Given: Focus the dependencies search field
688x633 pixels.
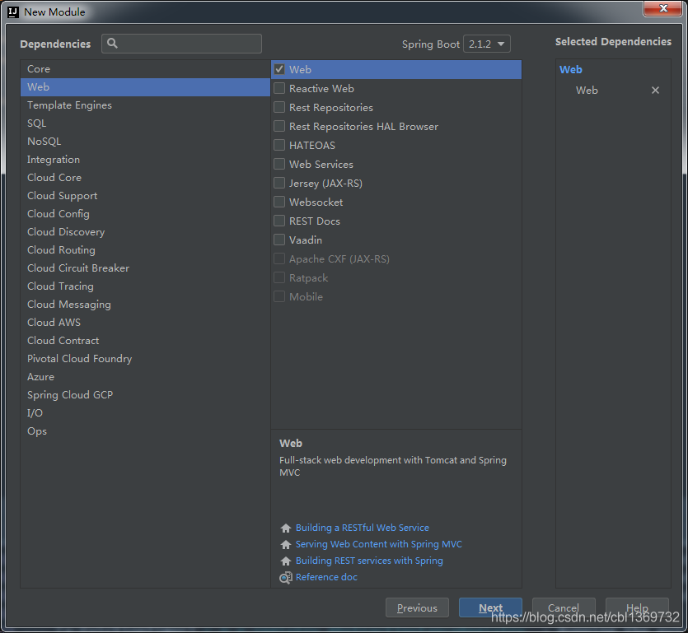Looking at the screenshot, I should [x=190, y=44].
